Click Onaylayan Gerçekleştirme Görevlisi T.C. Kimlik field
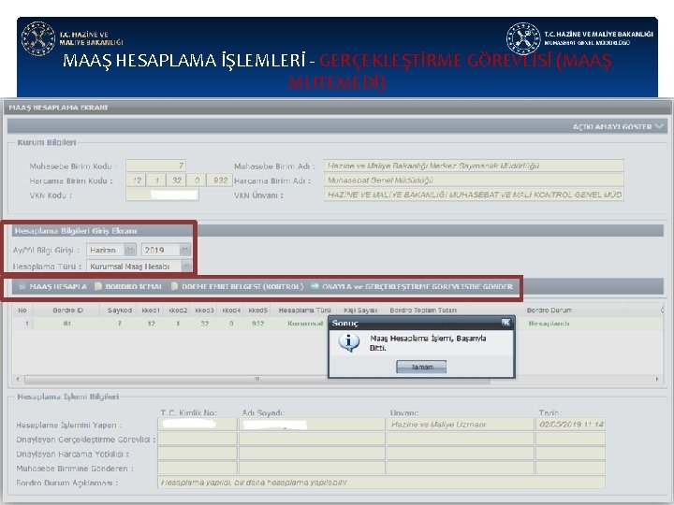The width and height of the screenshot is (674, 505). (x=198, y=439)
